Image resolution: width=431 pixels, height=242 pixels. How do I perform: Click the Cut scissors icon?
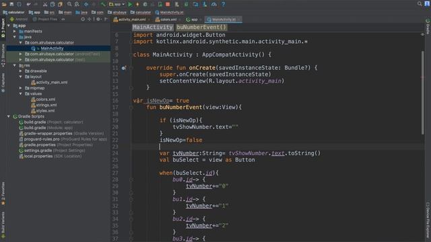point(45,4)
